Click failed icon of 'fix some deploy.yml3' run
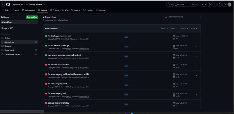 [x=46, y=74]
